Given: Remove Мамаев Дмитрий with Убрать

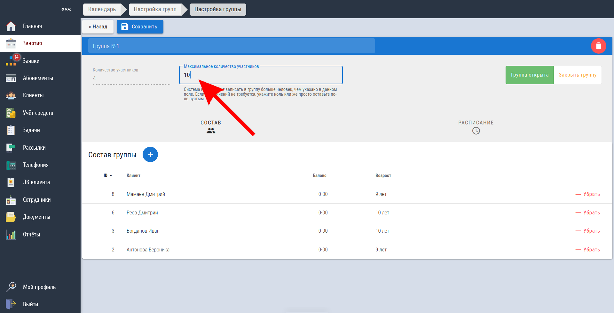Looking at the screenshot, I should 588,194.
